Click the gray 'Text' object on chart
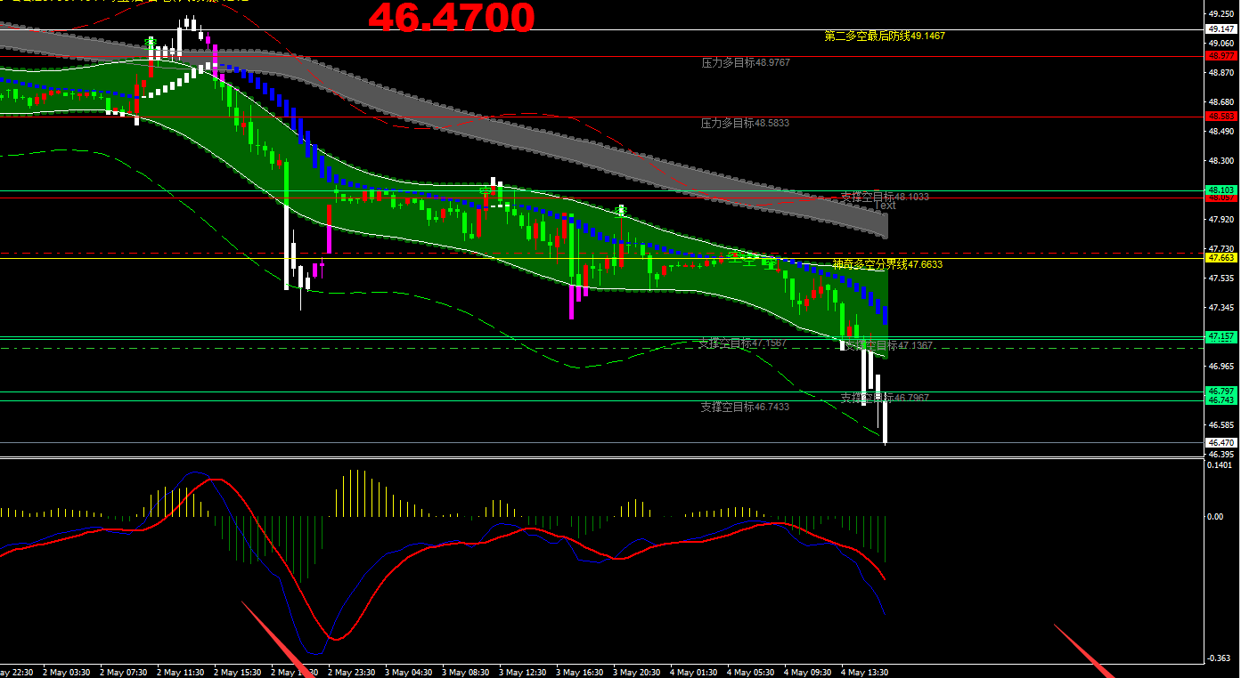This screenshot has width=1241, height=678. point(885,206)
